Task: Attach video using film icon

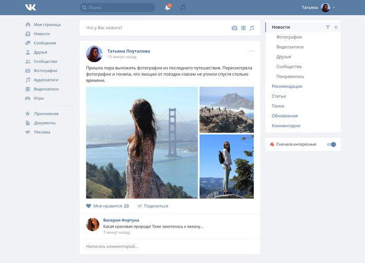Action: (x=243, y=28)
